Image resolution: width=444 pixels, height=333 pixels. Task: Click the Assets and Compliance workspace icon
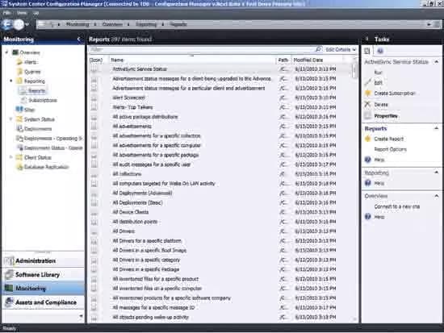(x=9, y=302)
